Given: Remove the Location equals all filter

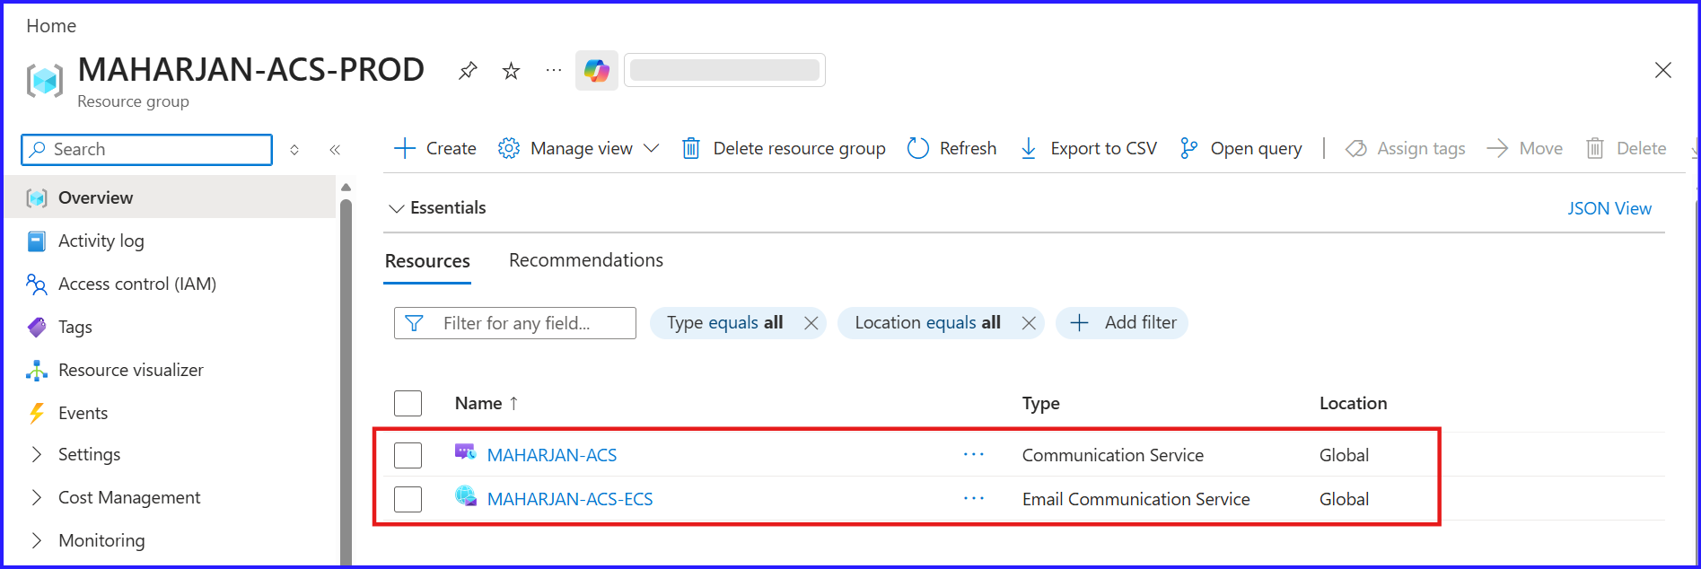Looking at the screenshot, I should 1029,323.
